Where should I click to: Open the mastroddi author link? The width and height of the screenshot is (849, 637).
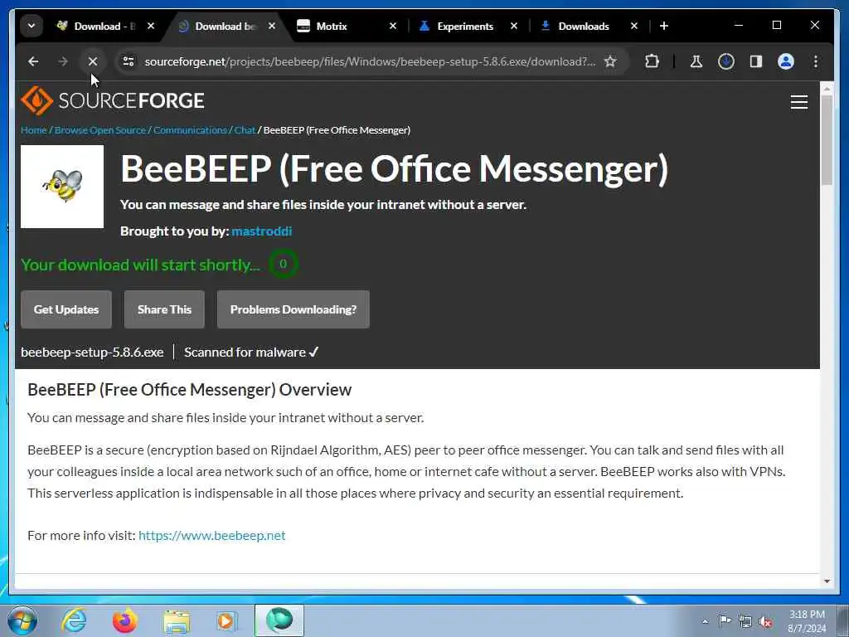pyautogui.click(x=261, y=231)
